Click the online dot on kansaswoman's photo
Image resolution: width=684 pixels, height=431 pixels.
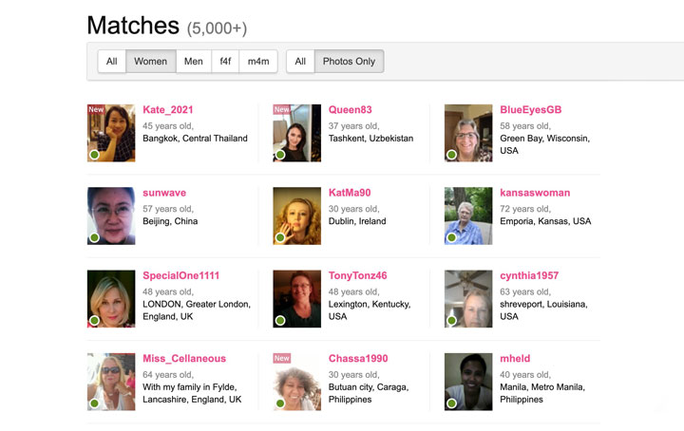[451, 237]
